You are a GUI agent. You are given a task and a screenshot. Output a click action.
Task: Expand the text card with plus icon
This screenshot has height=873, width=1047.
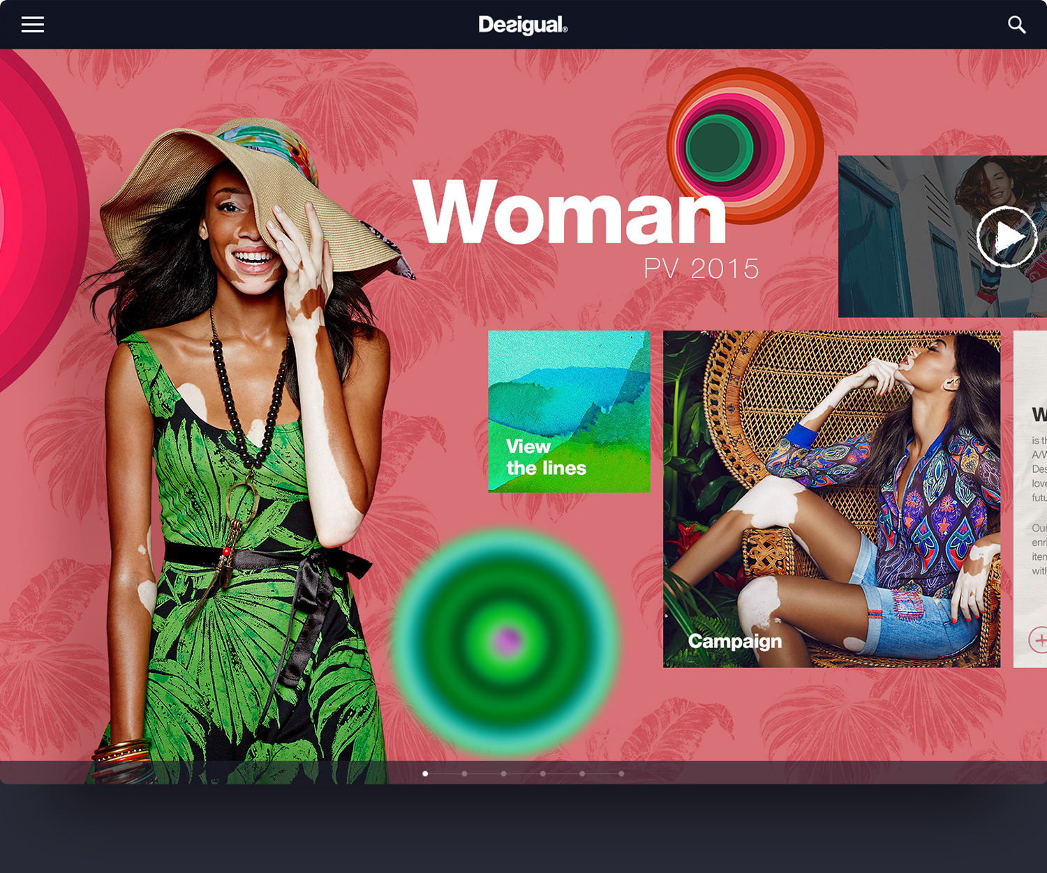[x=1039, y=639]
